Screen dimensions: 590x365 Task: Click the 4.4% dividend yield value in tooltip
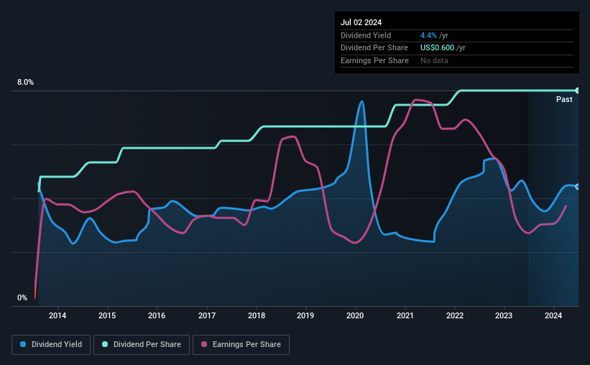tap(428, 35)
